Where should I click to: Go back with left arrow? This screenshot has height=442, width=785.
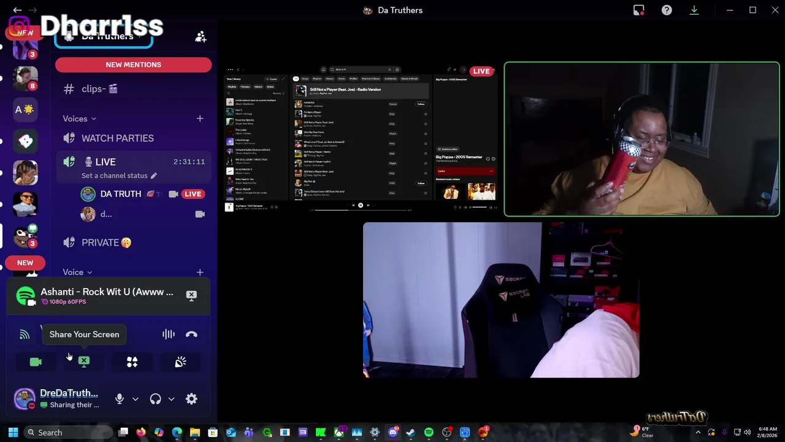[x=17, y=10]
